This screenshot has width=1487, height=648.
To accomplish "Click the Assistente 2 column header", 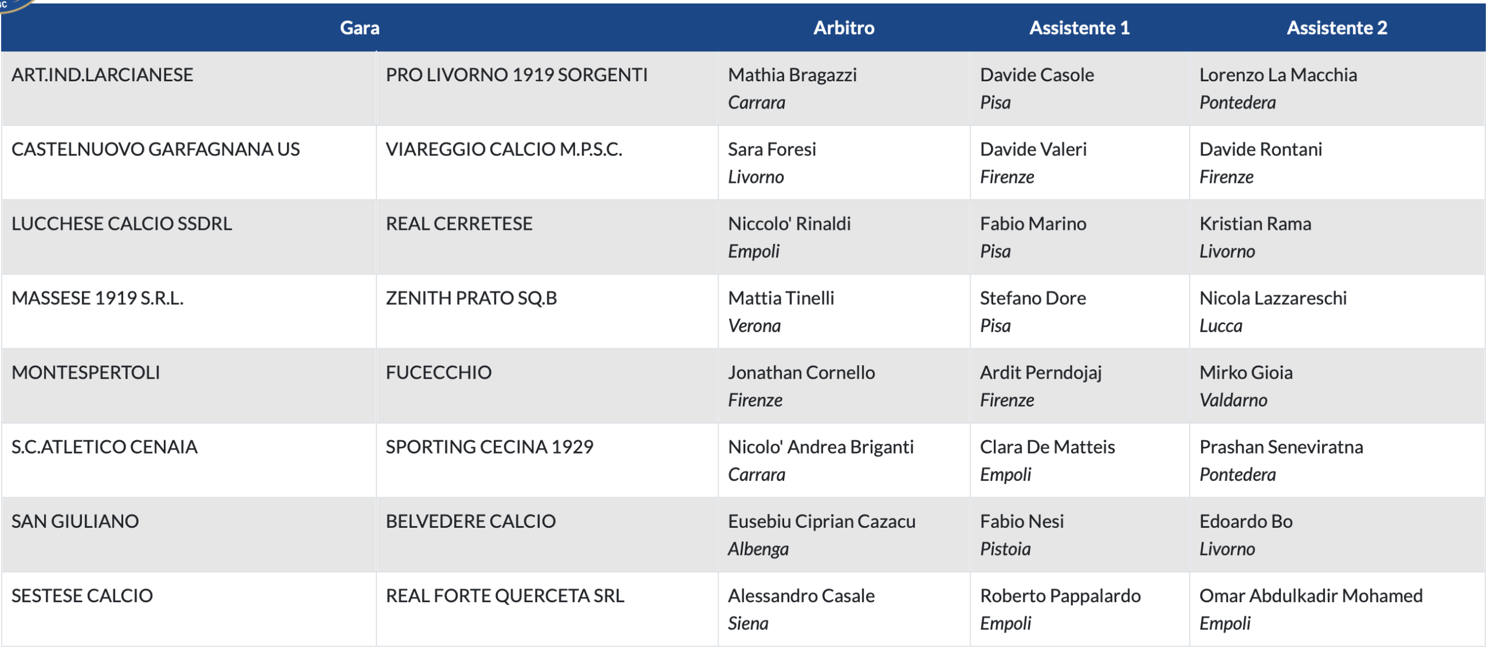I will tap(1337, 28).
